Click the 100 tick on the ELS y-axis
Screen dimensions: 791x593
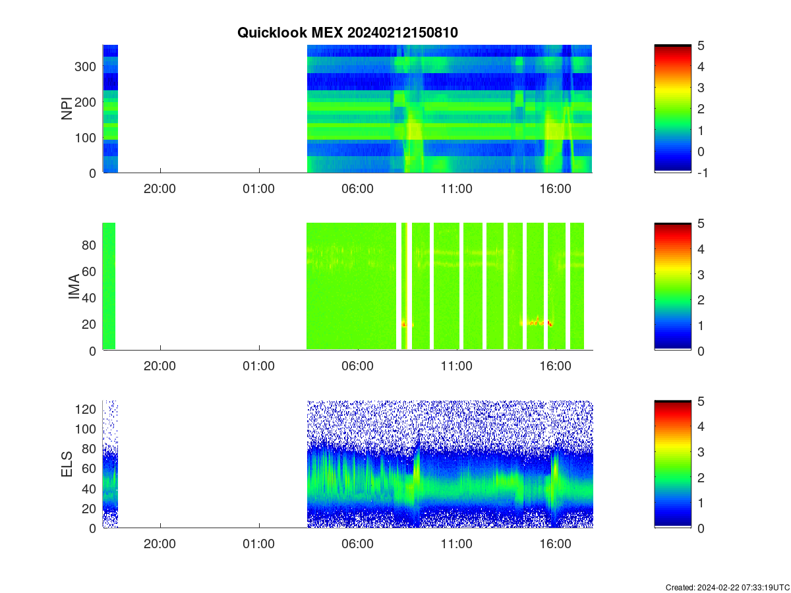86,429
